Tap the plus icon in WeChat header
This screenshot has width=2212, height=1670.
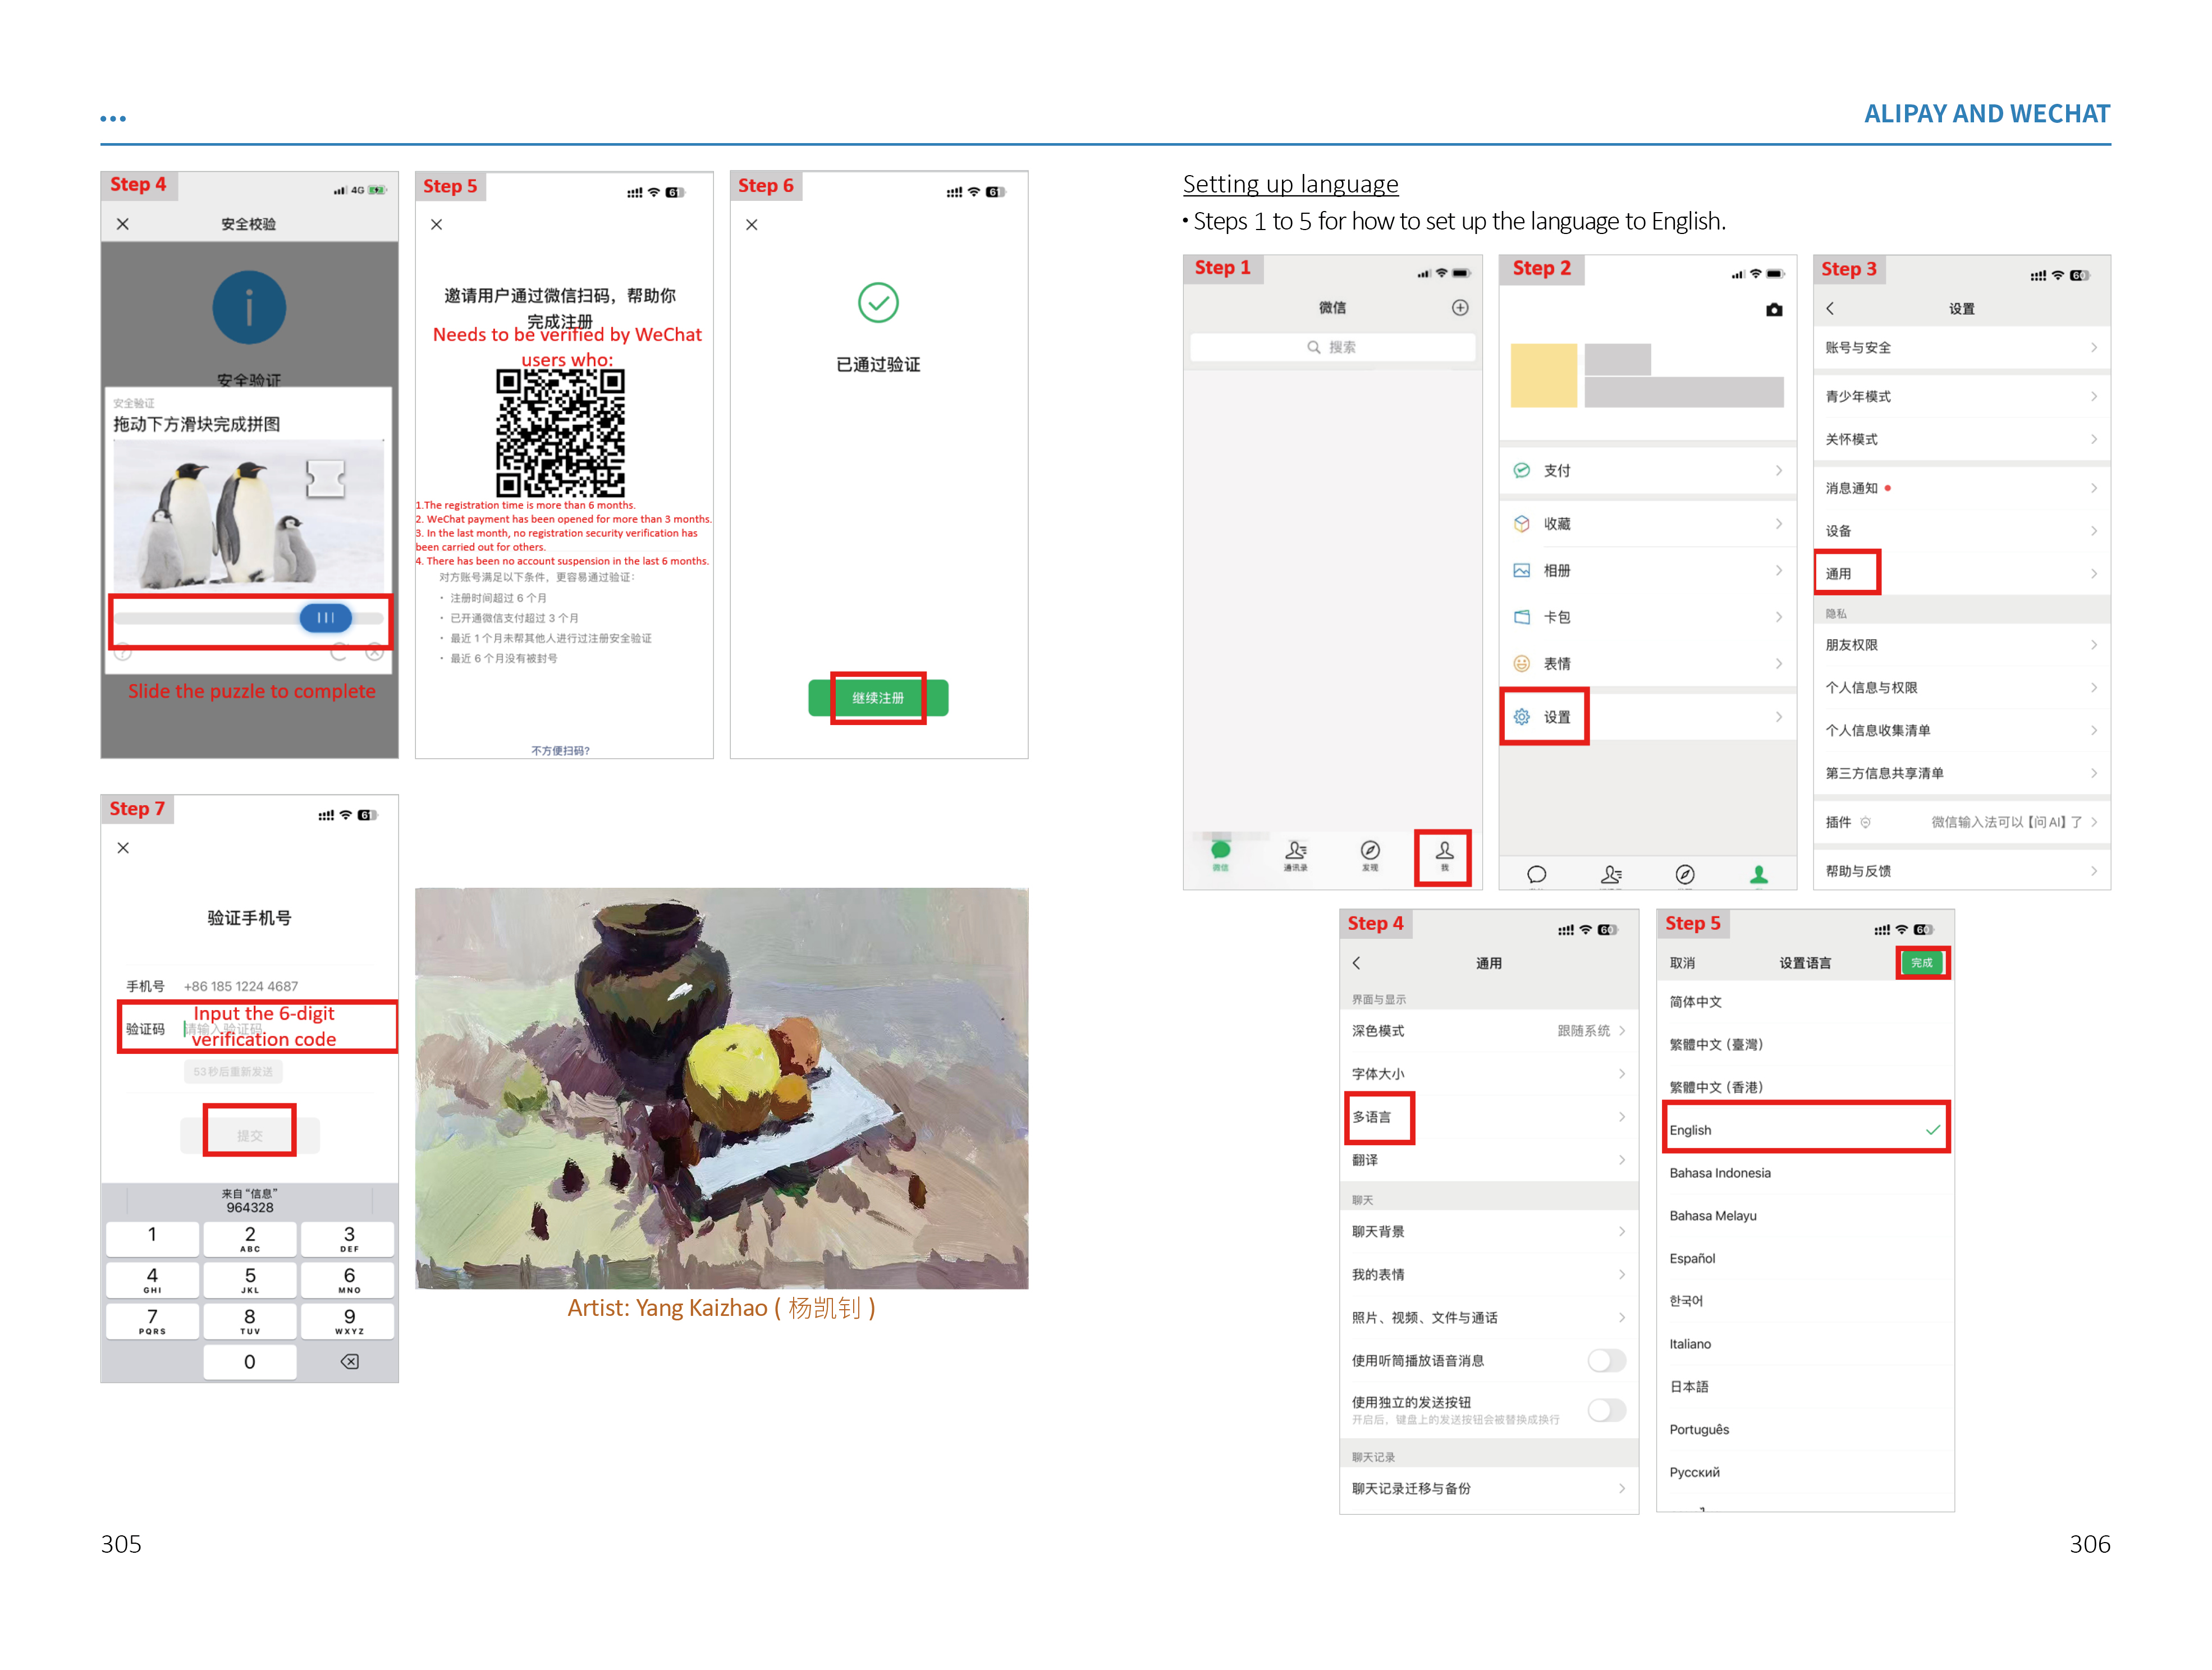click(1460, 308)
